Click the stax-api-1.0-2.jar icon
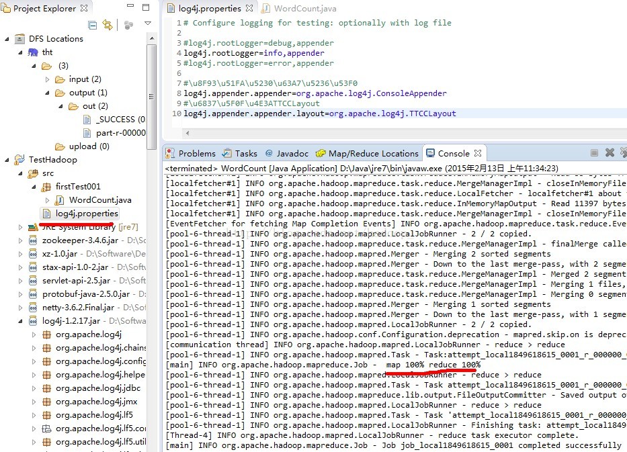627x452 pixels. 33,267
